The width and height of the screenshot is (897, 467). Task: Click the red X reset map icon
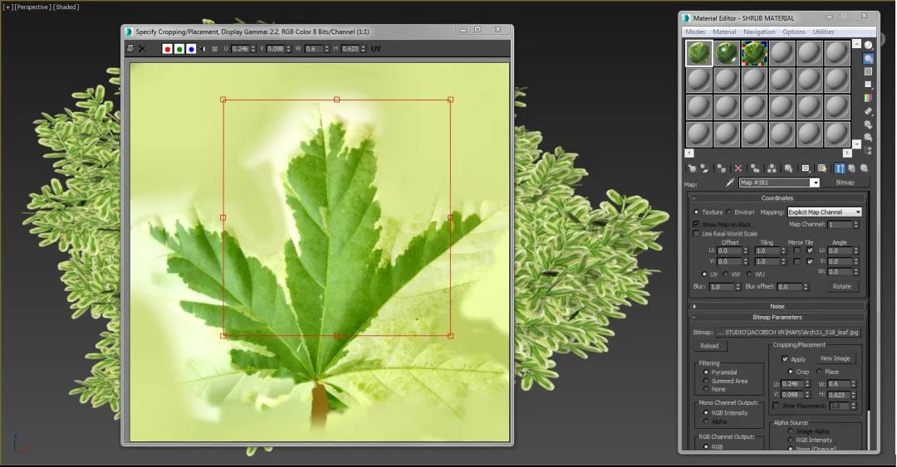[x=738, y=168]
